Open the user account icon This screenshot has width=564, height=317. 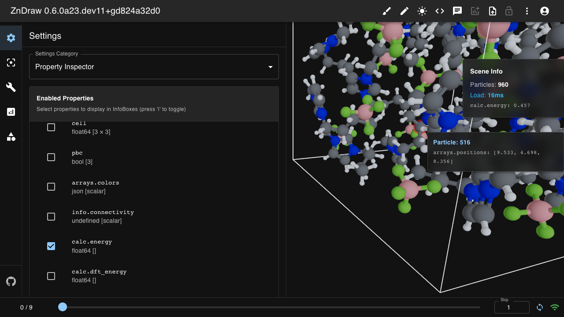545,11
